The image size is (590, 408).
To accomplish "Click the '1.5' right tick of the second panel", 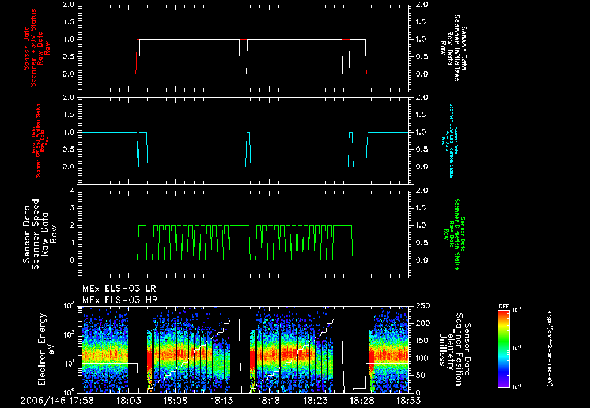I will [x=422, y=115].
